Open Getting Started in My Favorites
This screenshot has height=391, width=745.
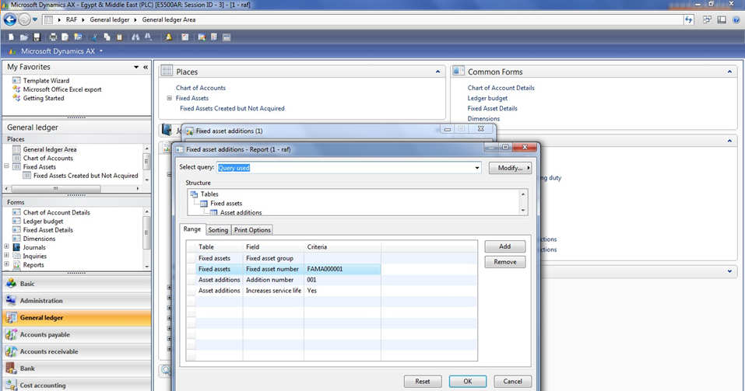(44, 98)
